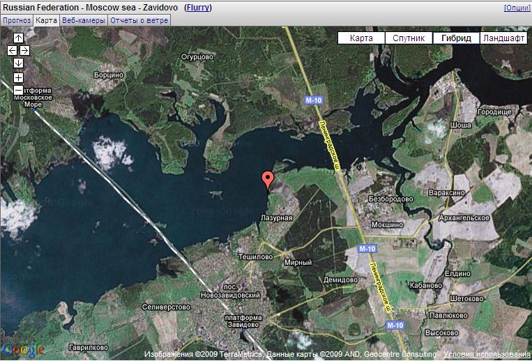Switch map type to Спутник
The width and height of the screenshot is (532, 361).
[408, 38]
